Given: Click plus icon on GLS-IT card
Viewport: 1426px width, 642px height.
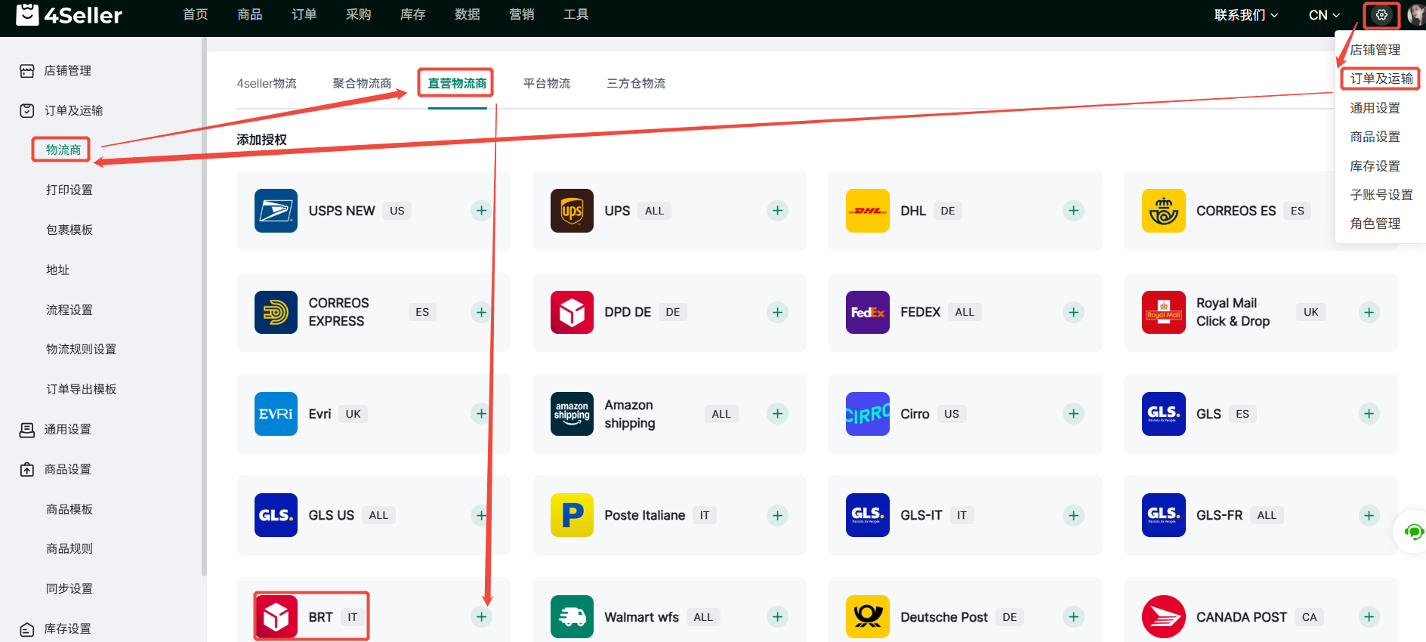Looking at the screenshot, I should (1073, 515).
